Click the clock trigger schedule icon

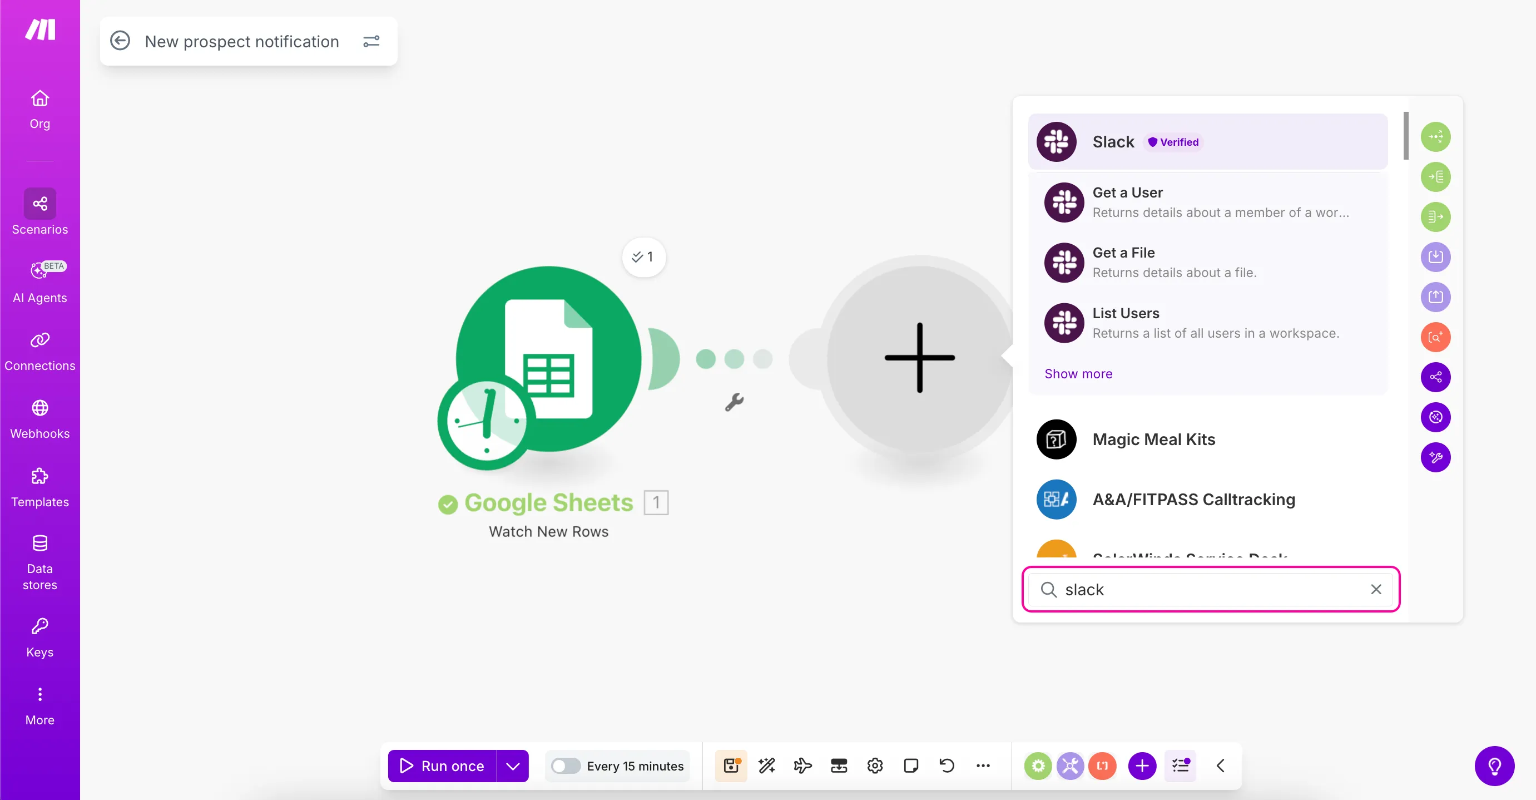[x=487, y=421]
